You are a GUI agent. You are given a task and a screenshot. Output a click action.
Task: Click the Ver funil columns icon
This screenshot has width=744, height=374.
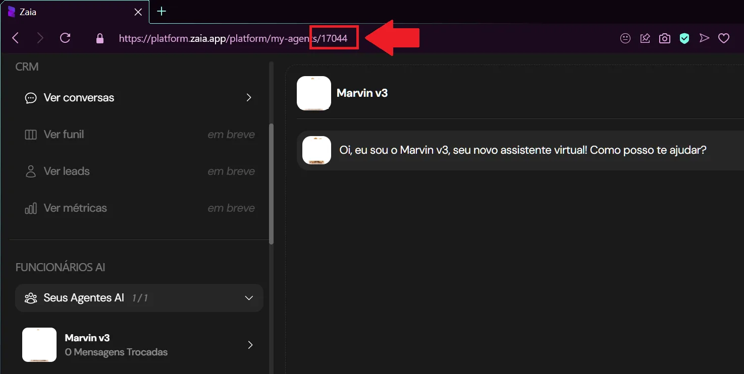coord(31,135)
